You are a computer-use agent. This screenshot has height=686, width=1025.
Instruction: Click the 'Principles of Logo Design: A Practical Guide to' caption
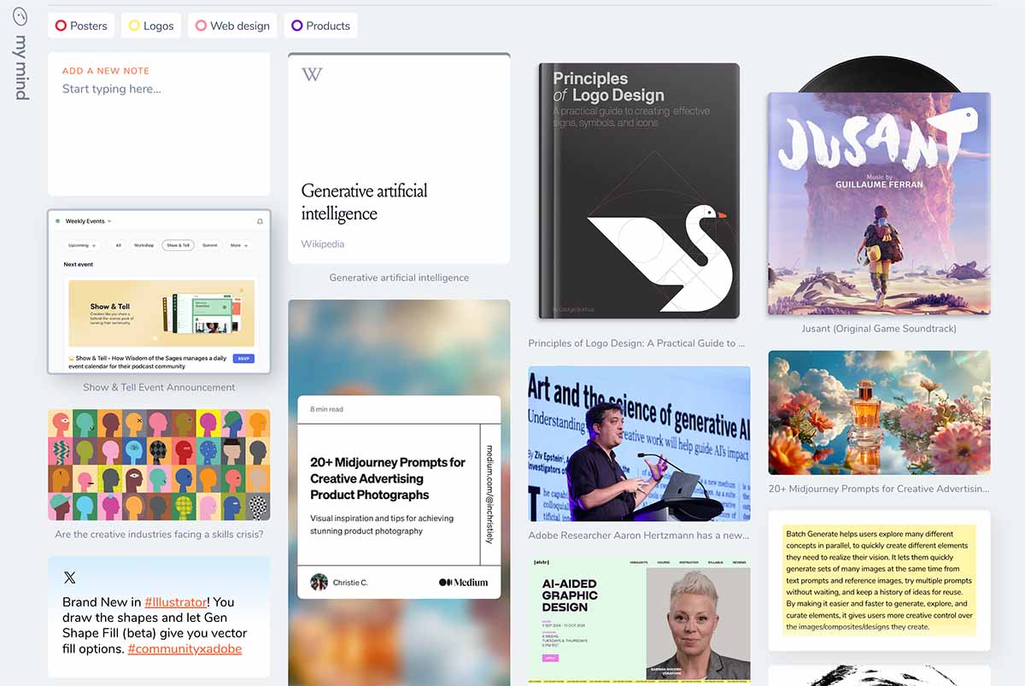(636, 343)
